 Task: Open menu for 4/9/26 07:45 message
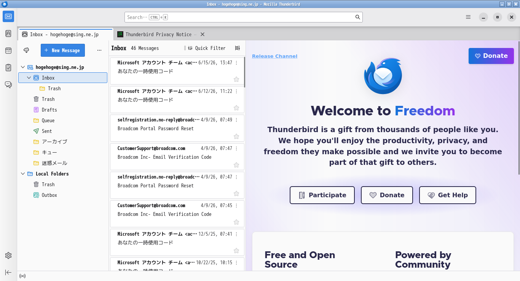[236, 206]
